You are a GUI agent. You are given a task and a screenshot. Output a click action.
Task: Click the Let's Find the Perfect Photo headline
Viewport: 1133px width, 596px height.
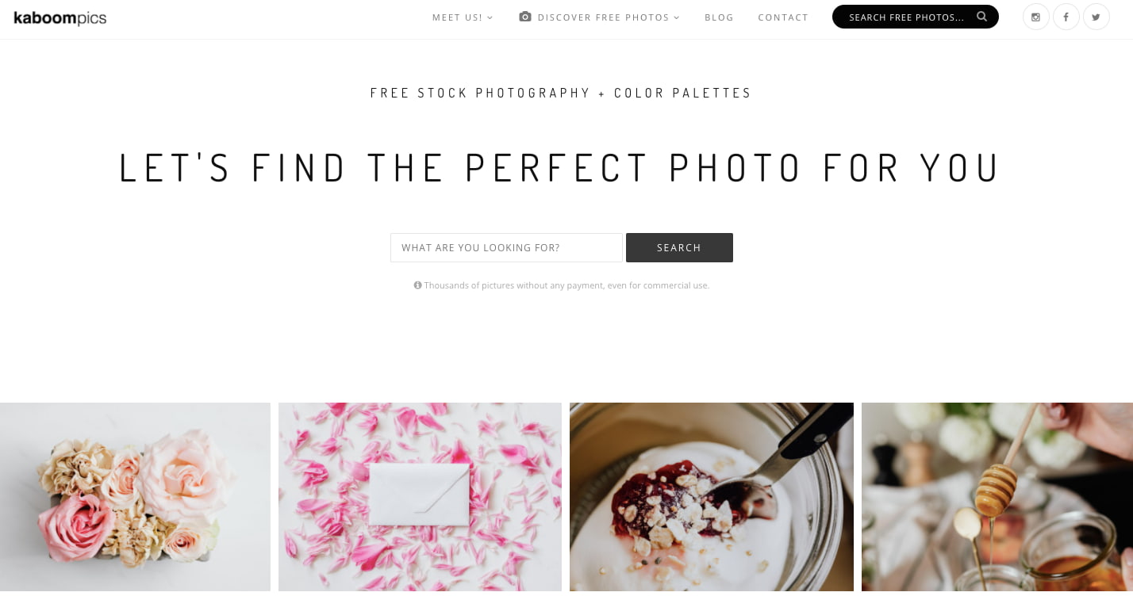click(x=559, y=168)
